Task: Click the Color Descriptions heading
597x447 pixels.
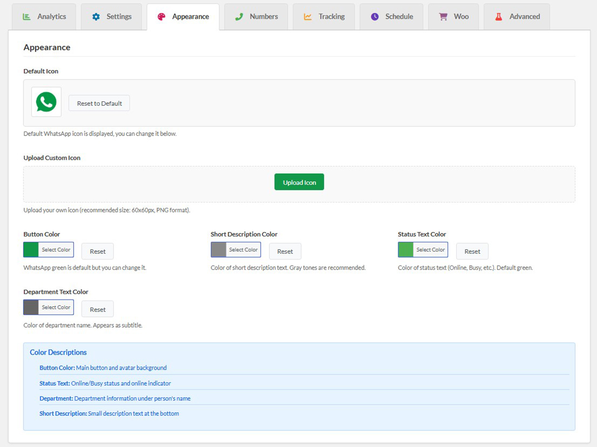Action: (x=58, y=352)
